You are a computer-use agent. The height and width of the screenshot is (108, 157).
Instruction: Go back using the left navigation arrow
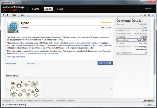coord(4,15)
